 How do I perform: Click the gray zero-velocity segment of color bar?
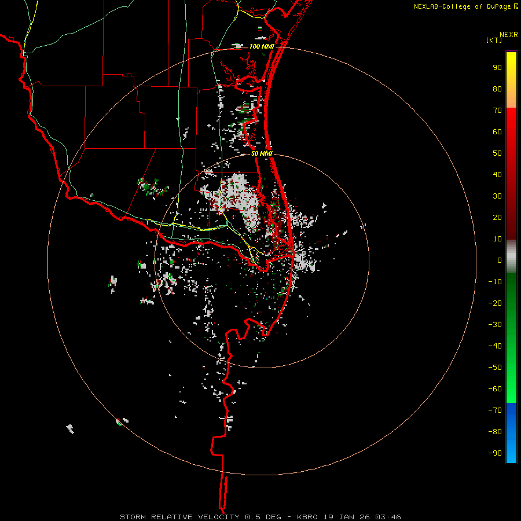(511, 256)
